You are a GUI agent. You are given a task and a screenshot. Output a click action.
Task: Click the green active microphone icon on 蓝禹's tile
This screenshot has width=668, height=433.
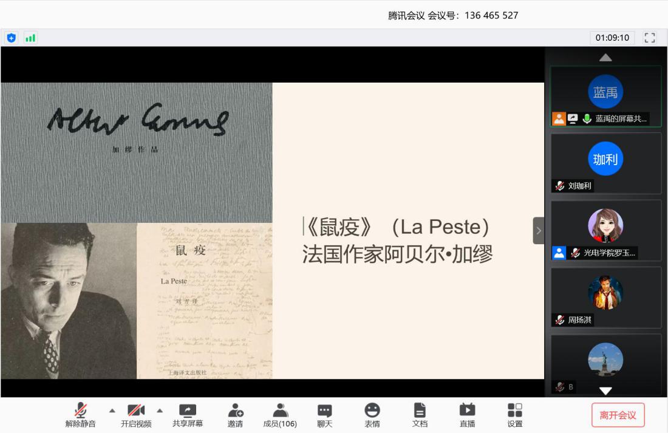pos(587,118)
